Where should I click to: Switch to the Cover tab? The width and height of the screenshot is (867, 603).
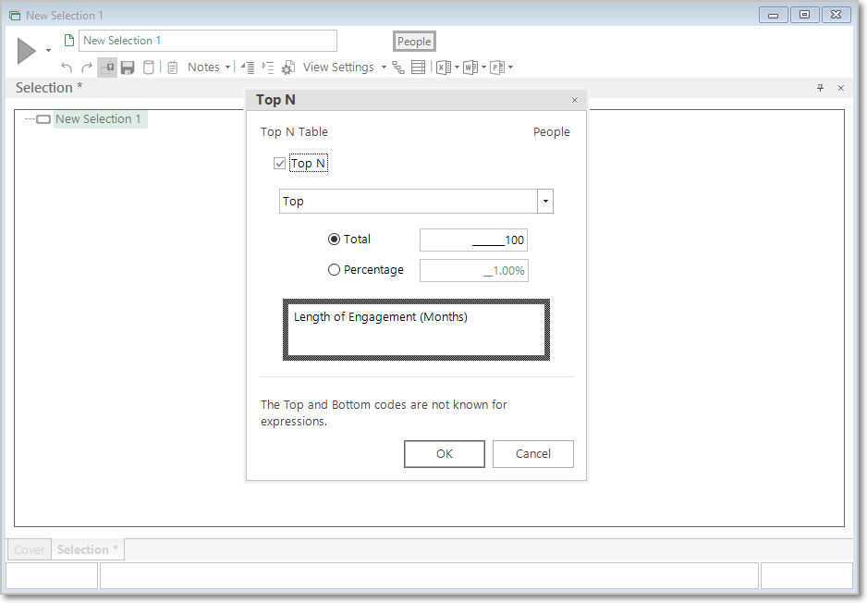[x=30, y=550]
